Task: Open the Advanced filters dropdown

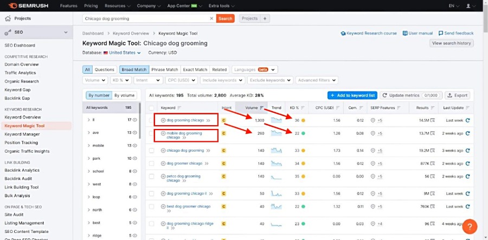Action: point(317,80)
